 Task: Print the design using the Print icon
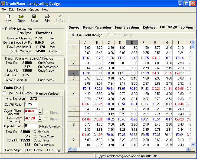pos(47,18)
